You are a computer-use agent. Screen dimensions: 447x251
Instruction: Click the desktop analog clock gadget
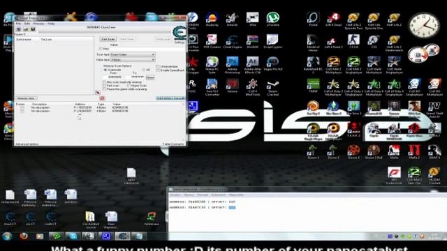click(424, 25)
